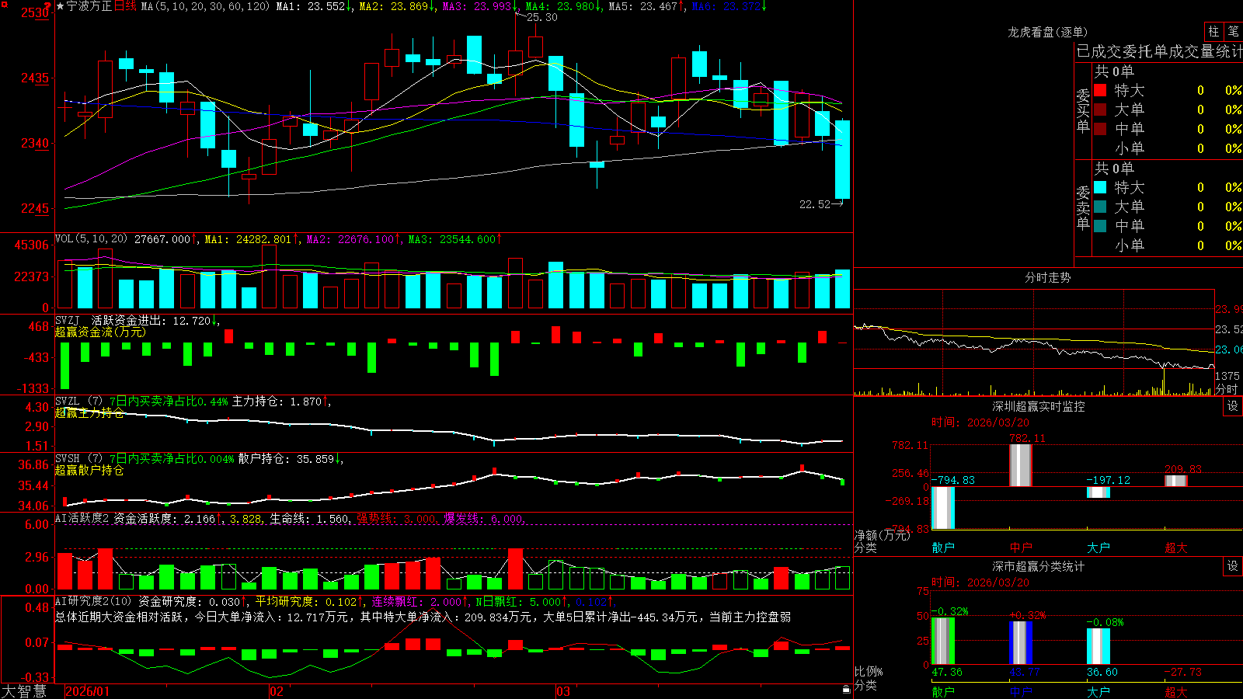Click the -197.12 大户 bar value
Image resolution: width=1243 pixels, height=699 pixels.
[x=1109, y=480]
